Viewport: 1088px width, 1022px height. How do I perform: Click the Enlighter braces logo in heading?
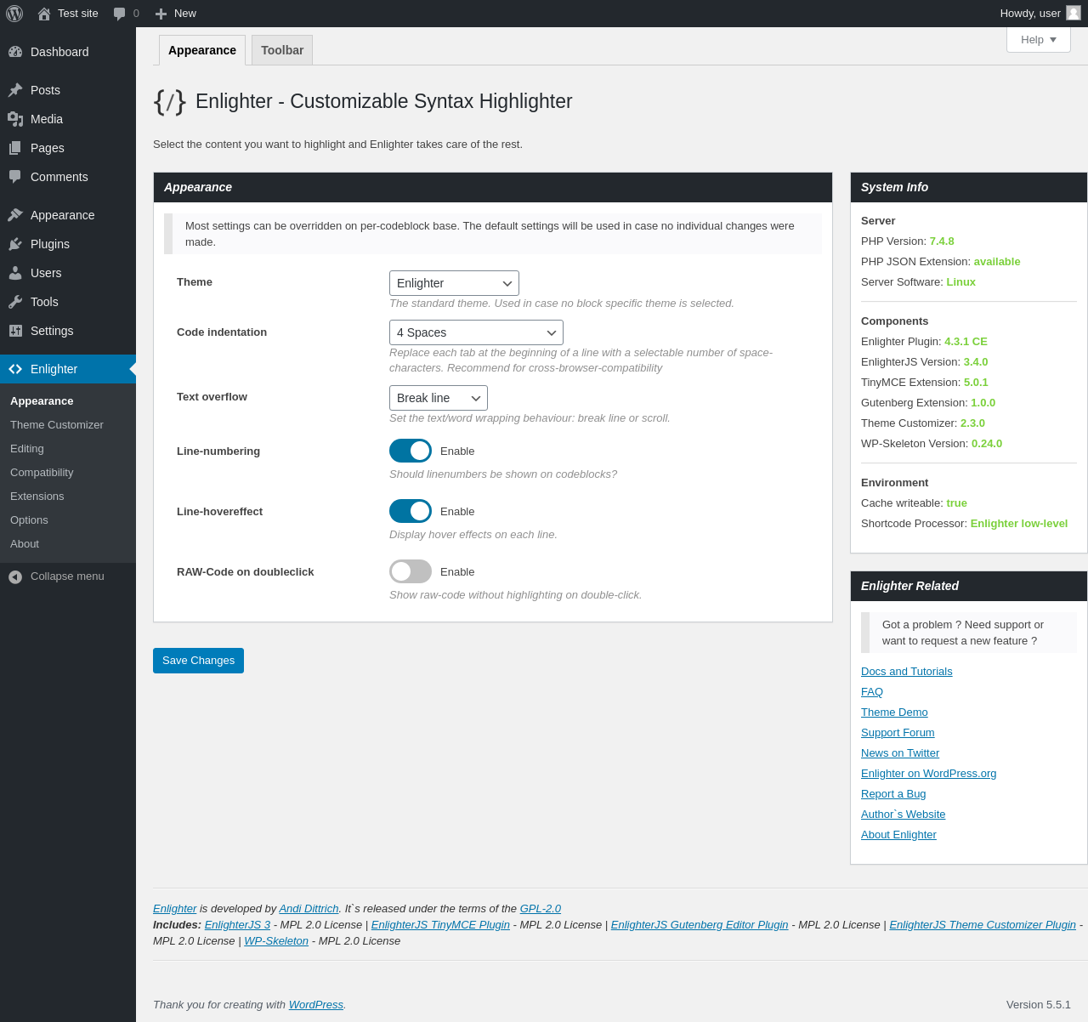pos(170,102)
